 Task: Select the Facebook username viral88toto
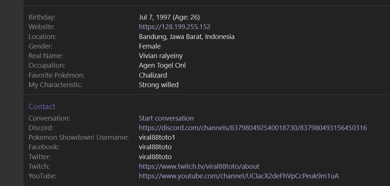(x=155, y=147)
